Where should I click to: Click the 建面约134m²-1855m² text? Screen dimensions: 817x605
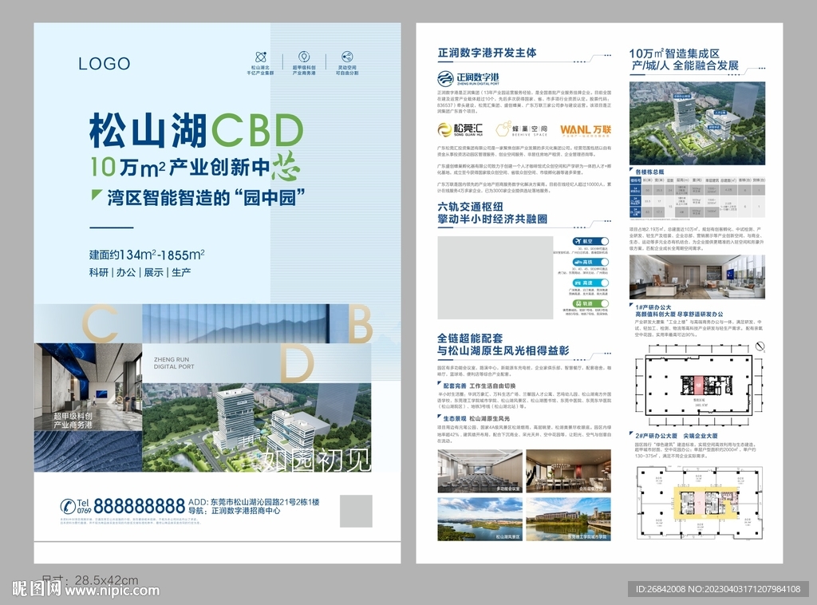[x=147, y=255]
